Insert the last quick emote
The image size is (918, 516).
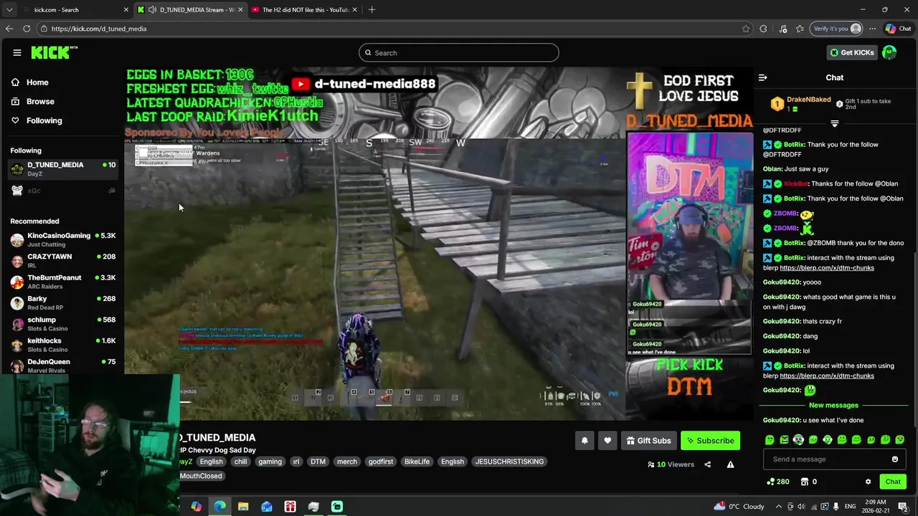tap(900, 440)
